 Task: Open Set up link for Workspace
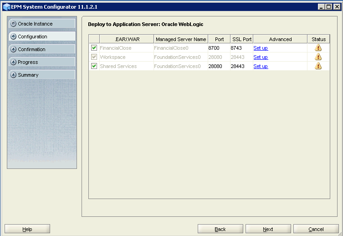pyautogui.click(x=261, y=57)
